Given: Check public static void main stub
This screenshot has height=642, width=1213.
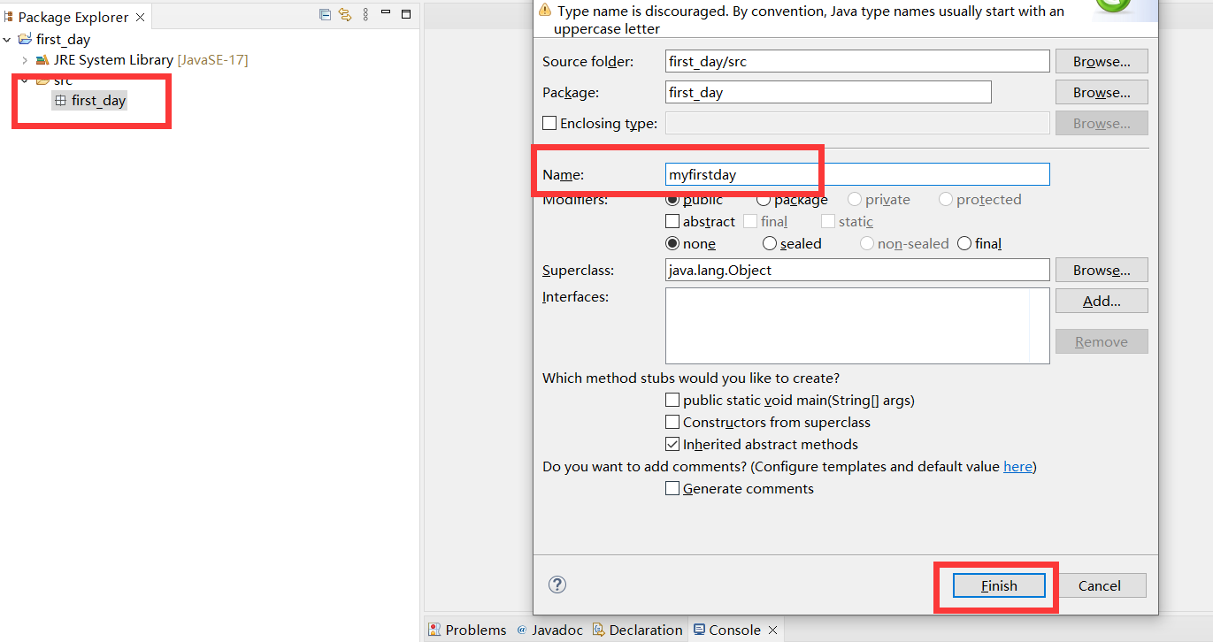Looking at the screenshot, I should 672,401.
